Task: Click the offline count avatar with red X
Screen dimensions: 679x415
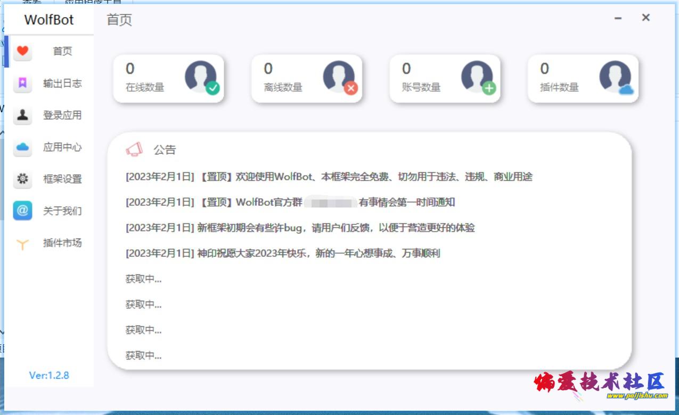Action: tap(340, 78)
